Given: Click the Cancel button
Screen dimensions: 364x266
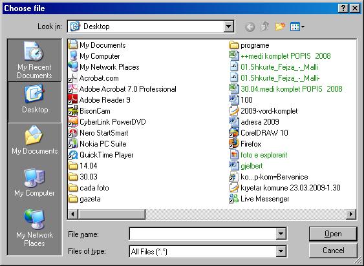Looking at the screenshot, I should [x=333, y=251].
